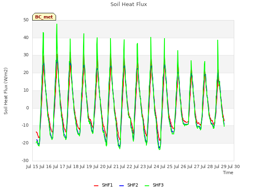
Task: Click the 20 y-axis tick label
Action: point(26,72)
